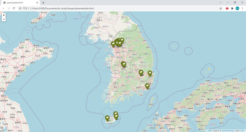Restore down the Chrome window
246x132 pixels.
(x=235, y=3)
